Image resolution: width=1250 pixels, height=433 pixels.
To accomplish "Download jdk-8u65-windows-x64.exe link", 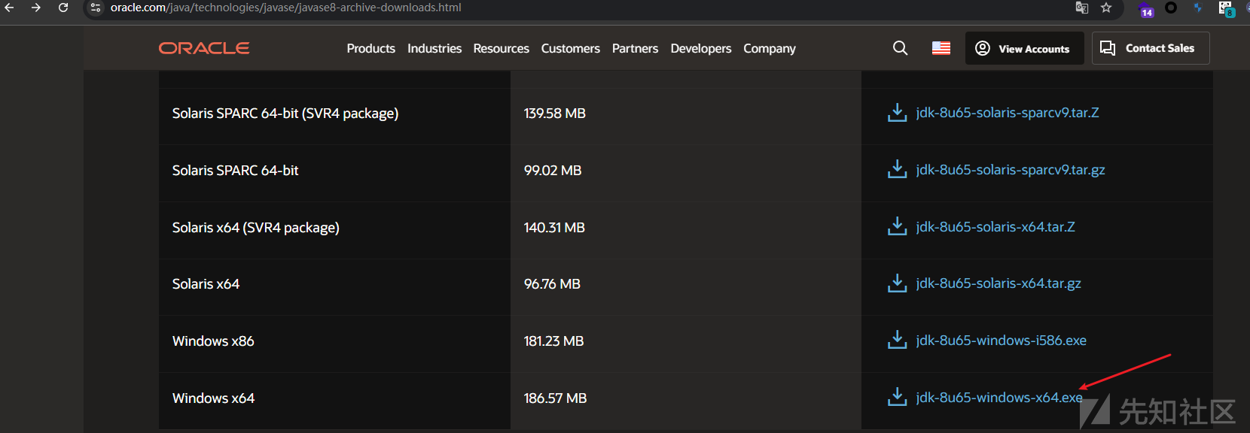I will [999, 398].
